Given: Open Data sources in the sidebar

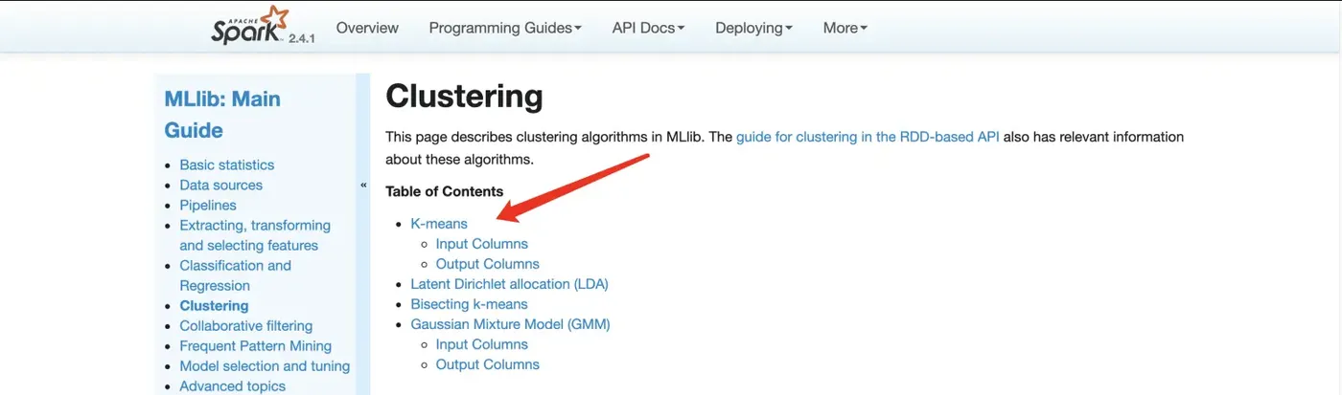Looking at the screenshot, I should pyautogui.click(x=220, y=185).
